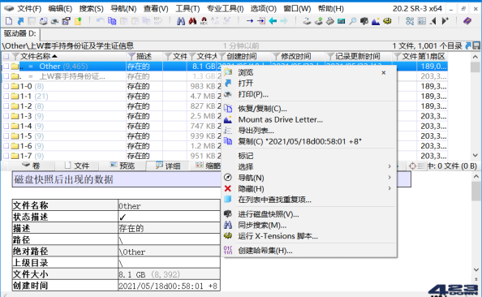Open the filter for 创建时间 column

222,56
